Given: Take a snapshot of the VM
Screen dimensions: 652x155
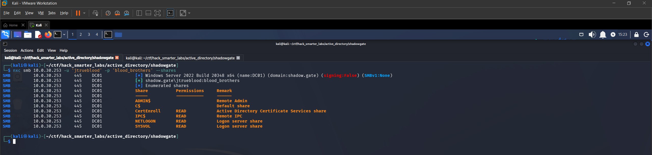Looking at the screenshot, I should (108, 13).
